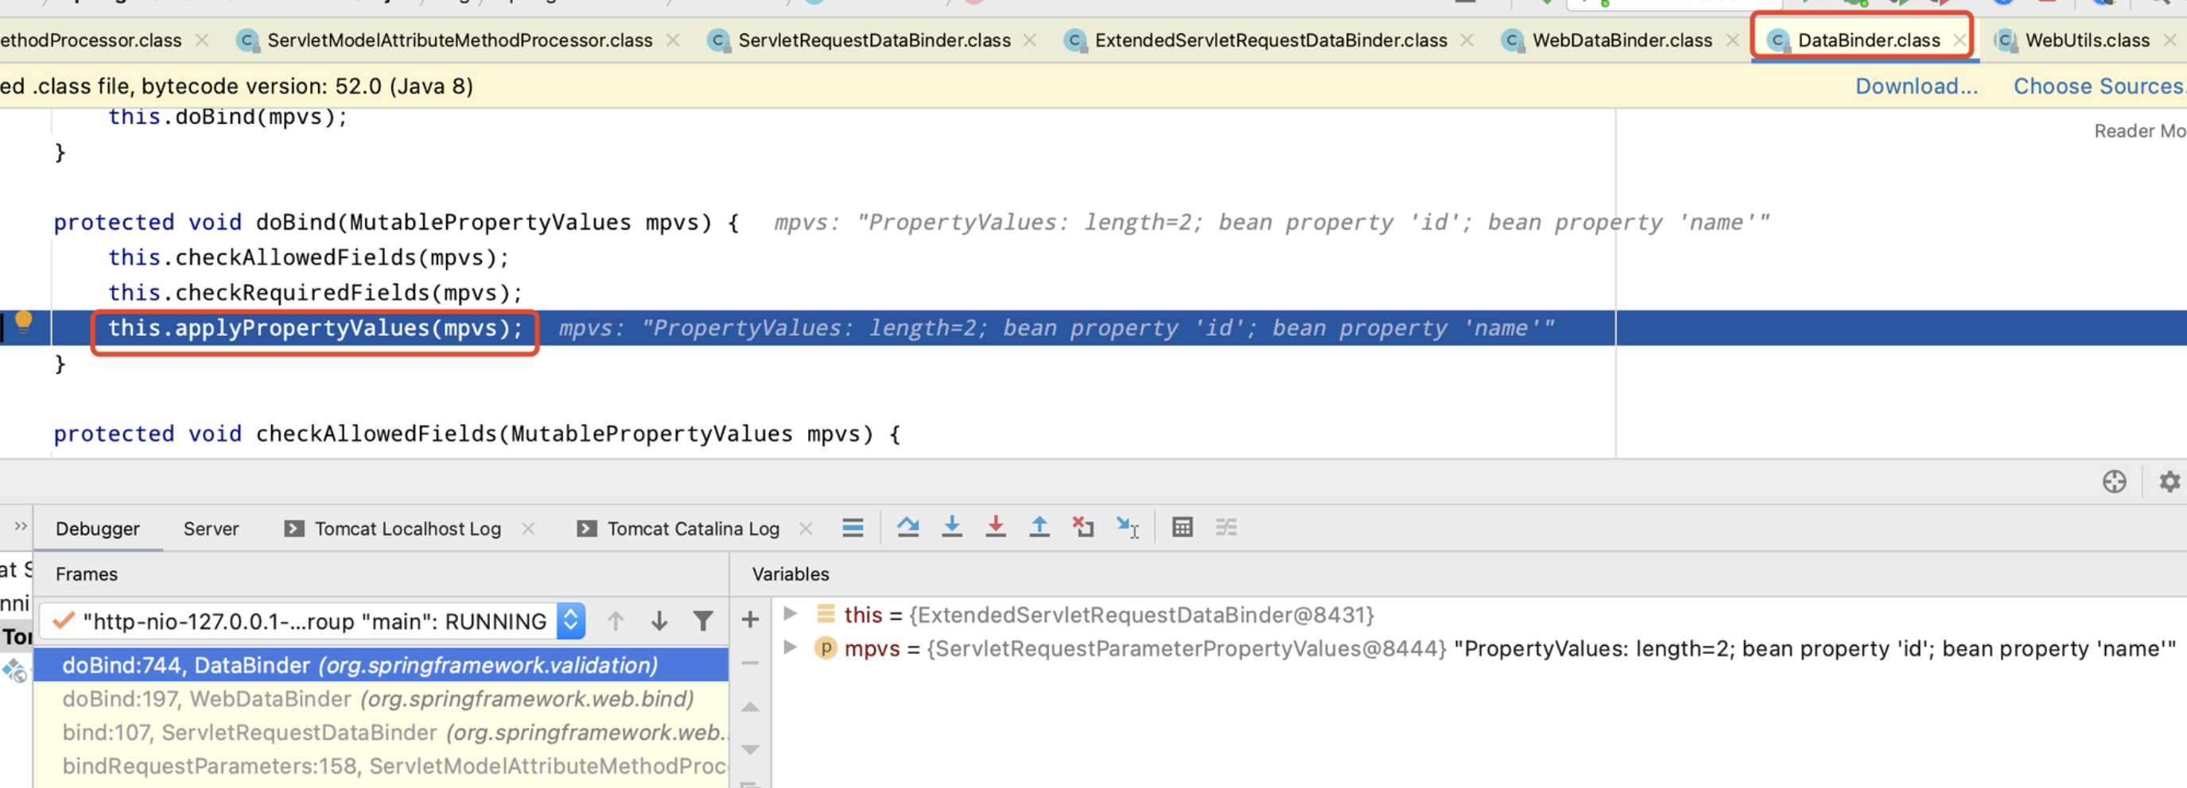The width and height of the screenshot is (2187, 788).
Task: Open debug tool window settings gear
Action: [x=2170, y=482]
